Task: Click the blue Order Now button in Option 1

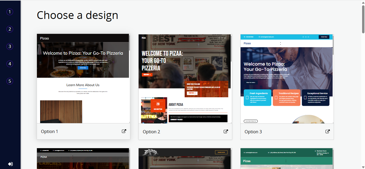Action: [x=83, y=68]
